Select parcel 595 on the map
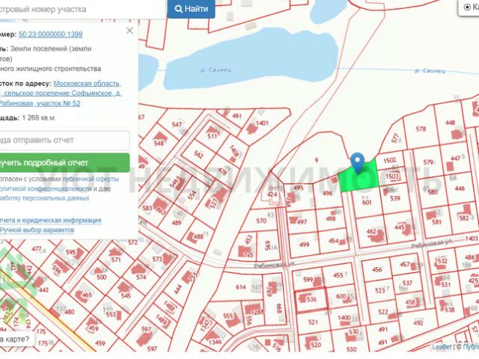This screenshot has height=359, width=479. point(70,252)
